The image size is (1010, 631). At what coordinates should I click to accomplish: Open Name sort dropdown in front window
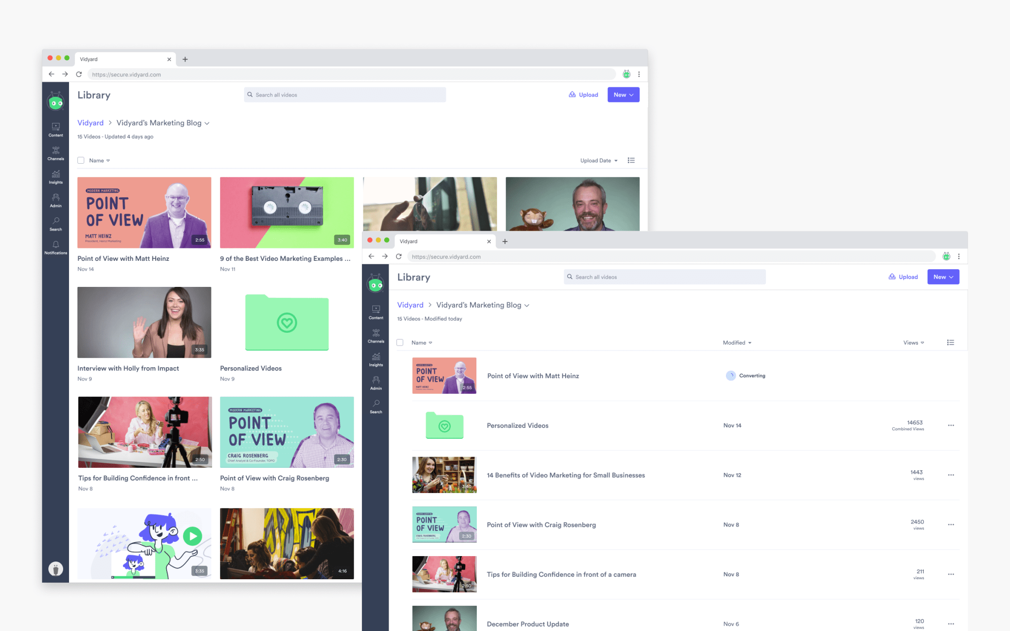tap(422, 343)
